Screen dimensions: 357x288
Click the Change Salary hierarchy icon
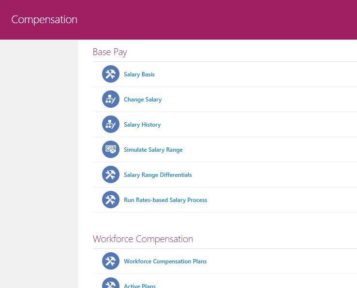(111, 99)
